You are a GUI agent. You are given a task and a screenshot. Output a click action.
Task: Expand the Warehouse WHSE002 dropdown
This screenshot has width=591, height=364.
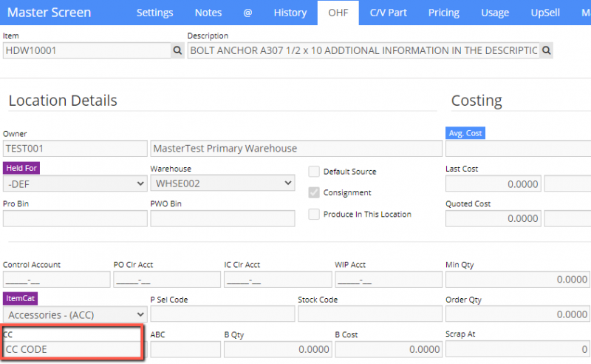coord(222,183)
